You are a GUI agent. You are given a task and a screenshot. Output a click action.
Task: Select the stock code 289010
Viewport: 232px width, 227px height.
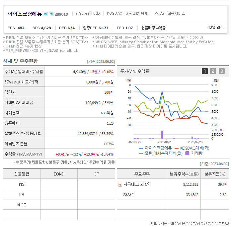tap(61, 14)
